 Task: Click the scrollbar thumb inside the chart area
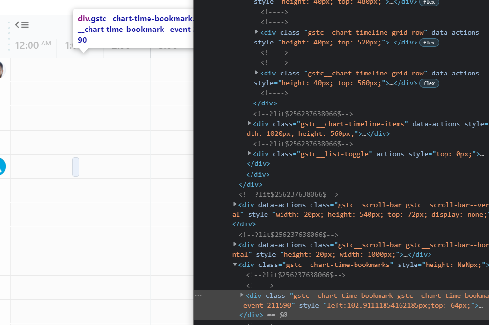[x=75, y=166]
